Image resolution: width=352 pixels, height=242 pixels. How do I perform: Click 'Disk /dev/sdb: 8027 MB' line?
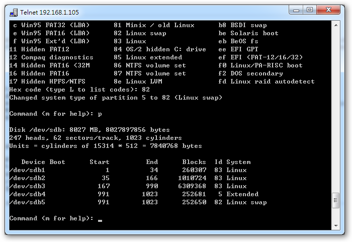point(90,130)
